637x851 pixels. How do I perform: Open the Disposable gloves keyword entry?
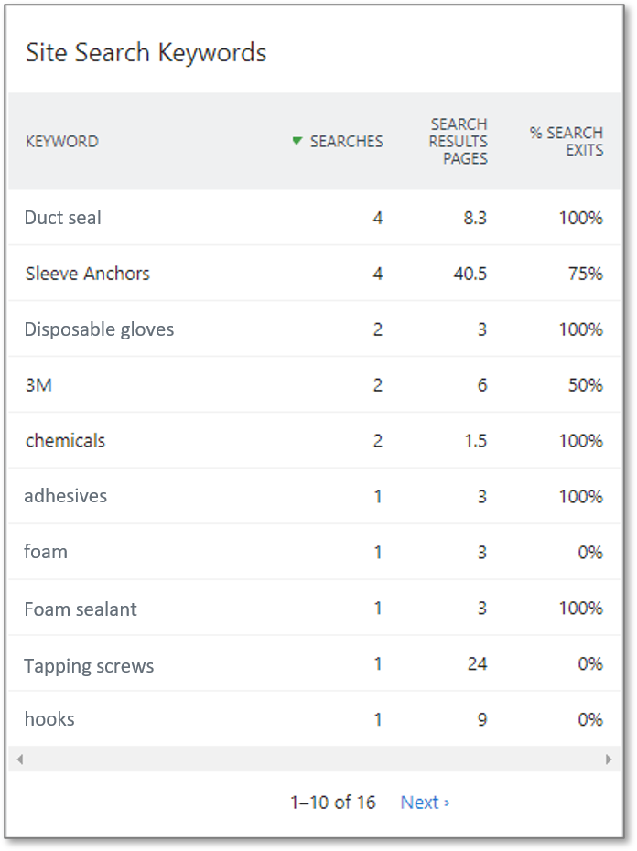[x=100, y=329]
